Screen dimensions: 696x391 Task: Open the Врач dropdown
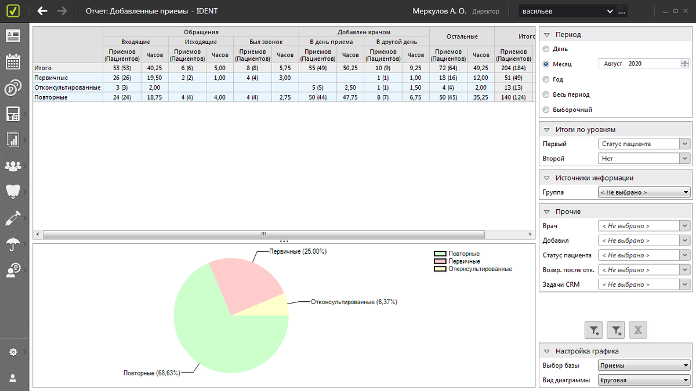point(644,226)
